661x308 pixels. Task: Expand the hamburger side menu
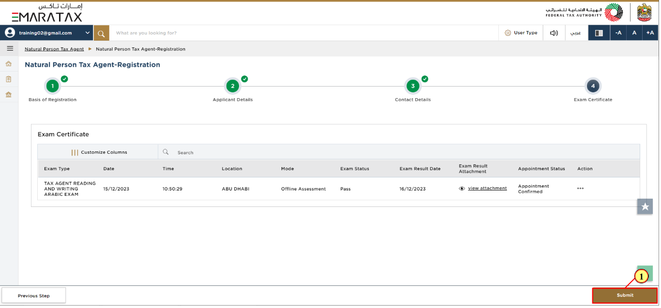[x=10, y=48]
